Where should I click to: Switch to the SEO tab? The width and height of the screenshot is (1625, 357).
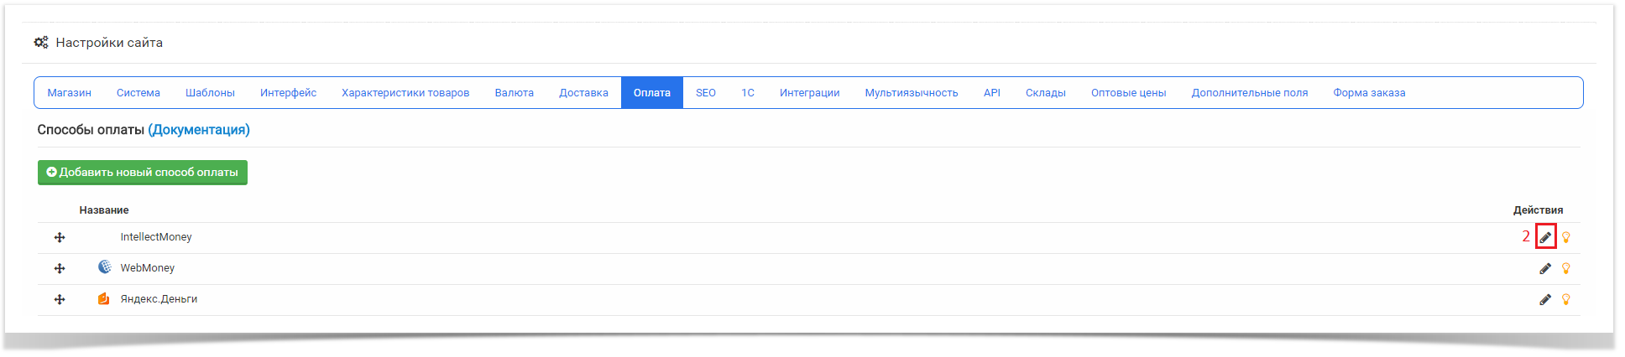click(706, 93)
